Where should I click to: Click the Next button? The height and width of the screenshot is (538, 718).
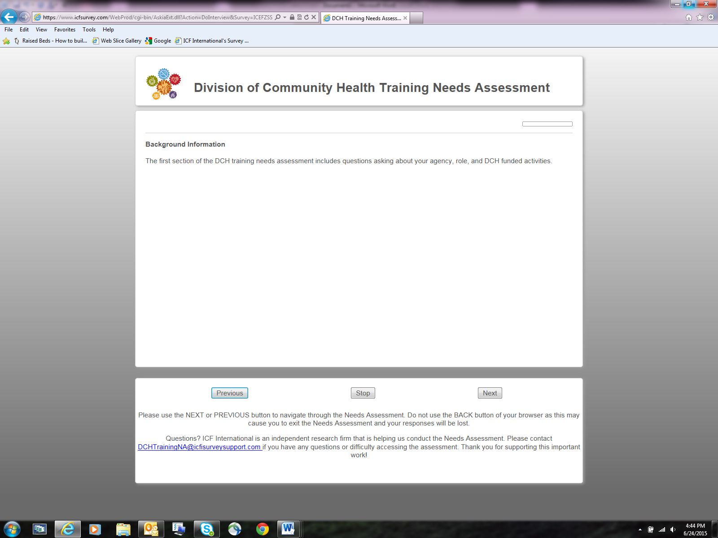[490, 393]
